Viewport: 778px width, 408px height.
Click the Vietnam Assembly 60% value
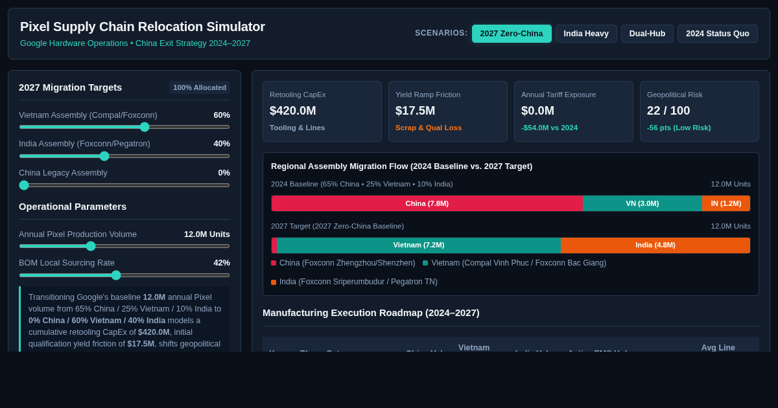click(222, 115)
